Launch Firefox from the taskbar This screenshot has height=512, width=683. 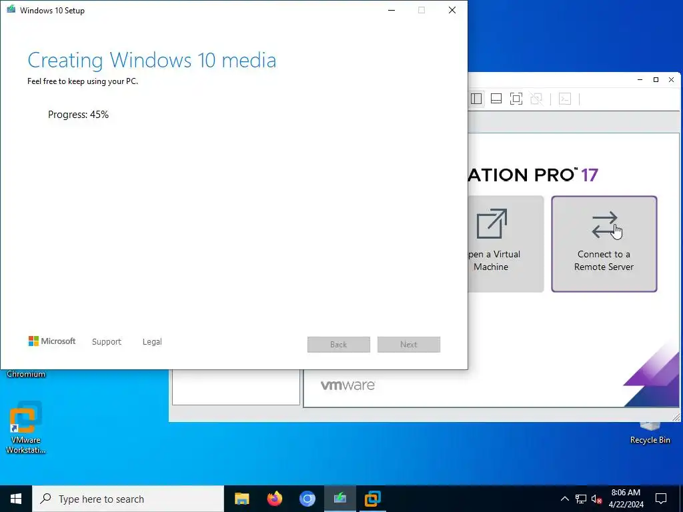click(274, 499)
